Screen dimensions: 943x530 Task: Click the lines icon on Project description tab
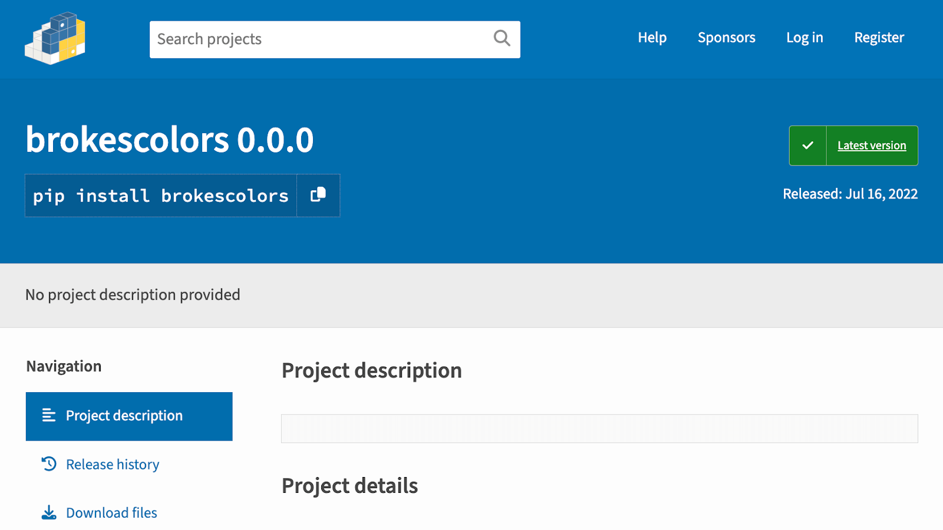click(x=49, y=416)
